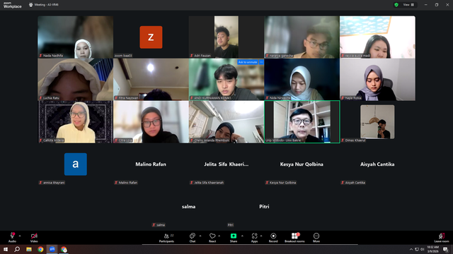Click the green Share screen icon
This screenshot has height=254, width=453.
(234, 236)
